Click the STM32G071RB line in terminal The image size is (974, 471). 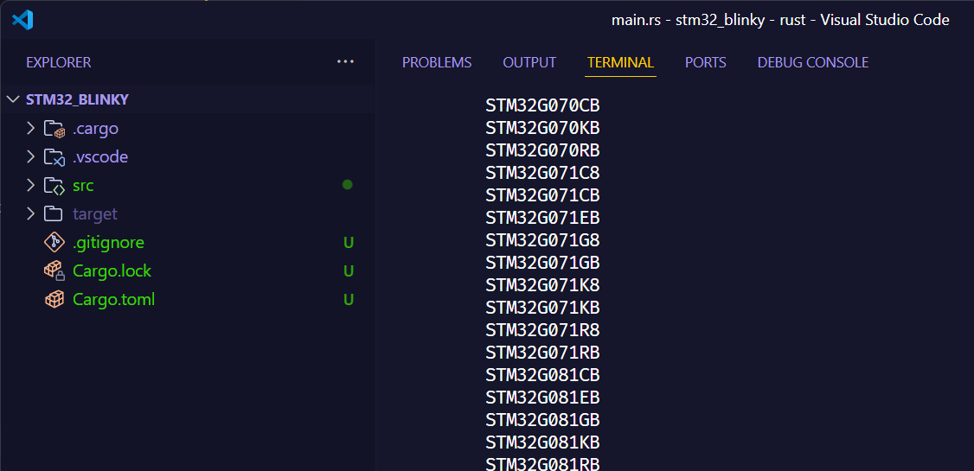[542, 353]
